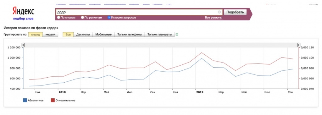Viewport: 322px width, 115px height.
Task: Select the По регионам radio button
Action: (x=82, y=18)
